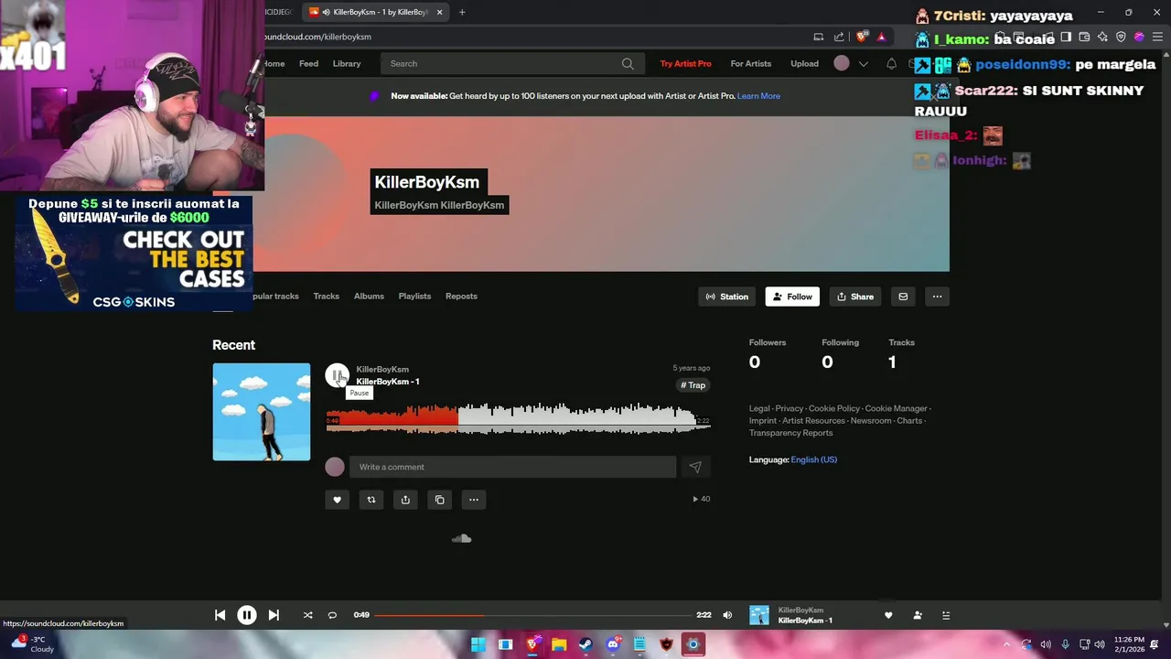Change language English (US)
The width and height of the screenshot is (1171, 659).
coord(813,459)
